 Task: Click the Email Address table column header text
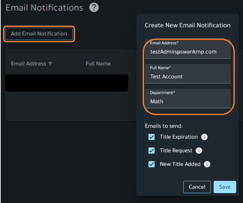click(x=28, y=63)
